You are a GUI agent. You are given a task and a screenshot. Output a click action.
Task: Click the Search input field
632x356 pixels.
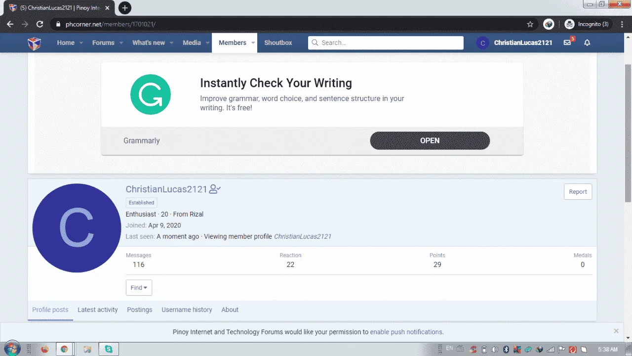click(x=386, y=43)
